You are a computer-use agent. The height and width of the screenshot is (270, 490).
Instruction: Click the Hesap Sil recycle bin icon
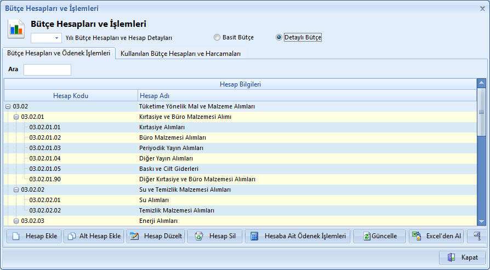[198, 237]
